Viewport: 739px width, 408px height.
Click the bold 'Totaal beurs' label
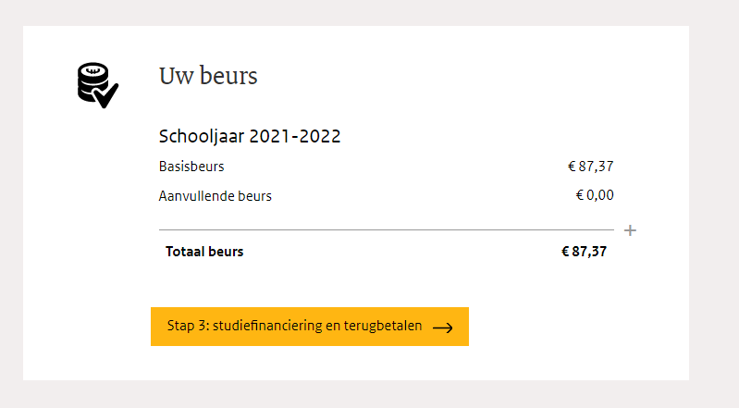coord(204,252)
